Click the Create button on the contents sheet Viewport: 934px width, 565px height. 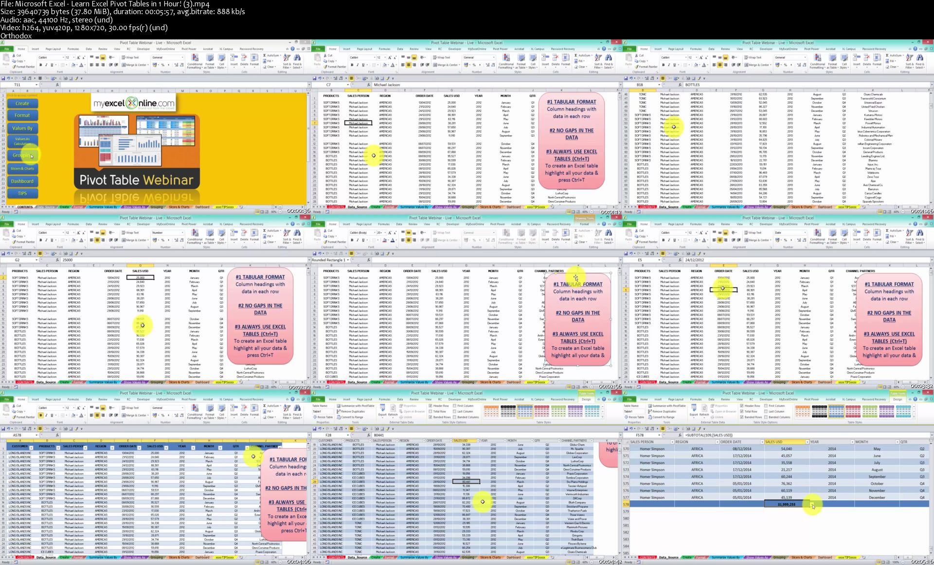tap(22, 104)
